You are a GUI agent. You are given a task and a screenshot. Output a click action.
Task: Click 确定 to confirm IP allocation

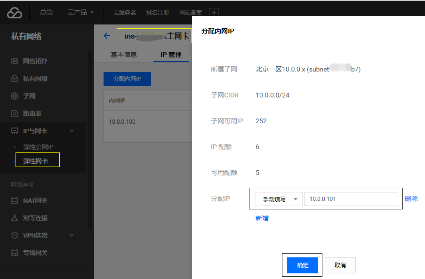coord(303,265)
